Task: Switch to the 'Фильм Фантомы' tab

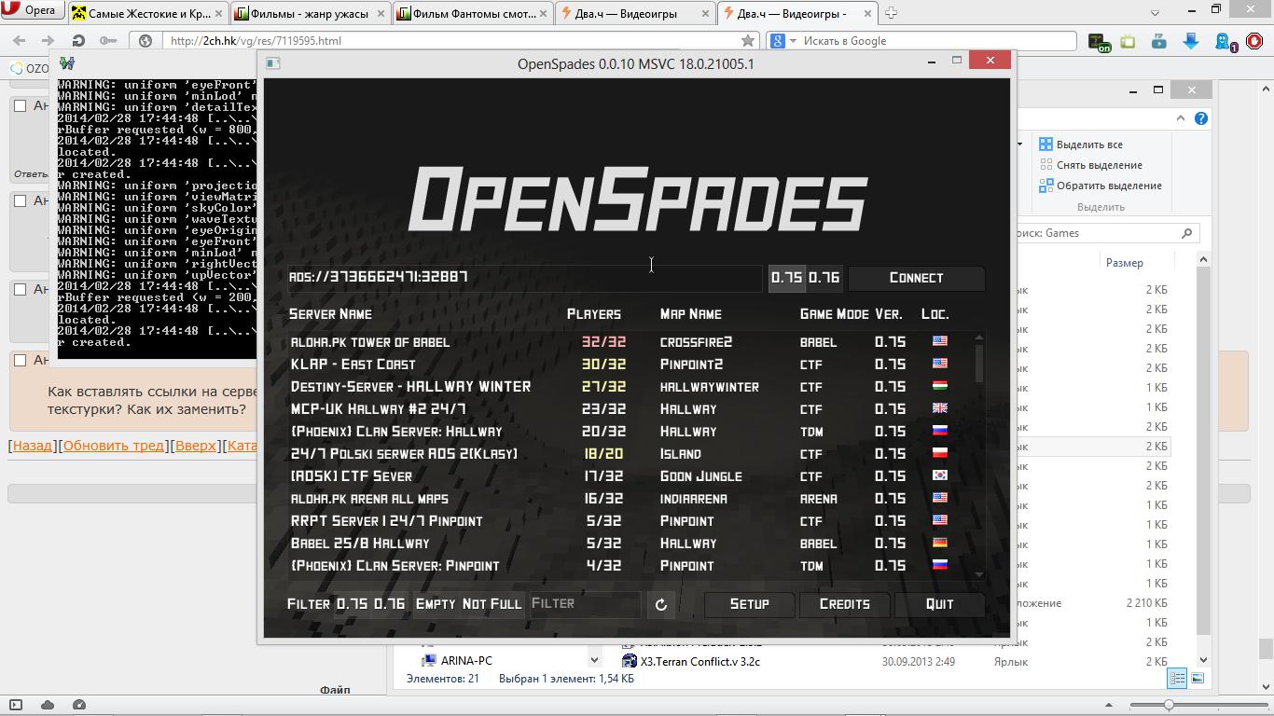Action: (x=474, y=13)
